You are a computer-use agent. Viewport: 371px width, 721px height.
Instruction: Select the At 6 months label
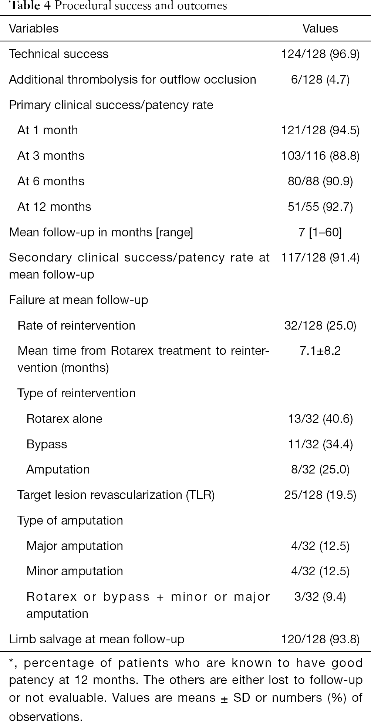[x=51, y=181]
